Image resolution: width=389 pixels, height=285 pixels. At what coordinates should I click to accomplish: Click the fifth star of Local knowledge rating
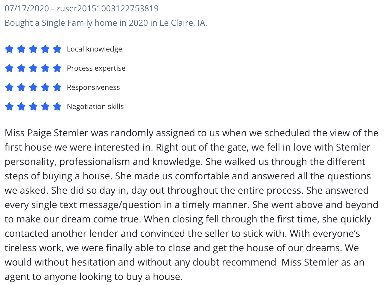[57, 49]
